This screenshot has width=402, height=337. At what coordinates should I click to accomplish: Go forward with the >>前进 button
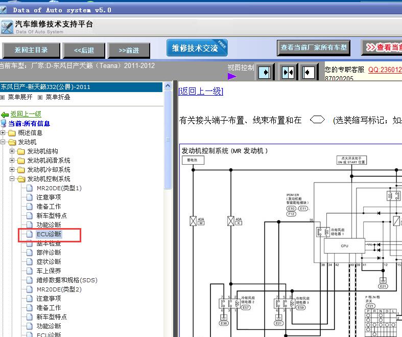pos(129,50)
